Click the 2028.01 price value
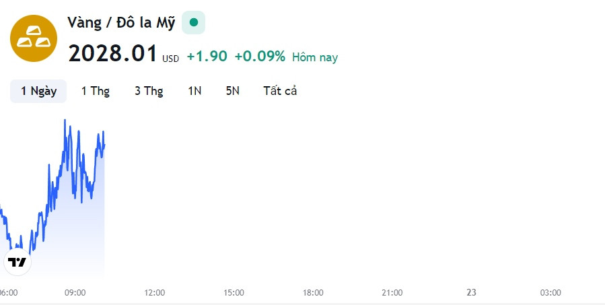The height and width of the screenshot is (305, 605). (x=112, y=53)
